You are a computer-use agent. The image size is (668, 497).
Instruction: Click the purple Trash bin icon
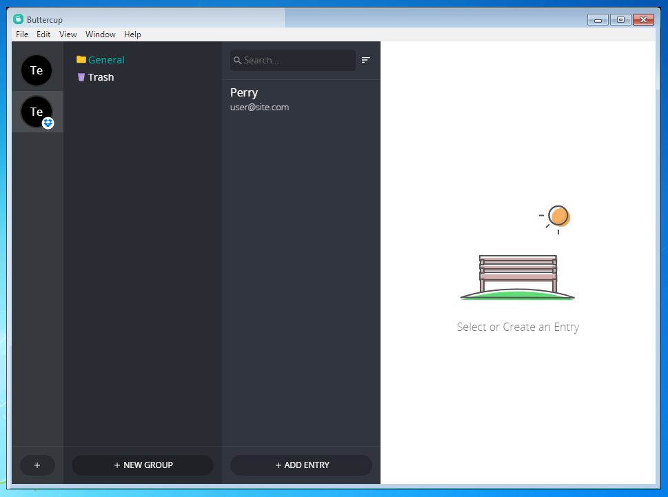tap(81, 77)
